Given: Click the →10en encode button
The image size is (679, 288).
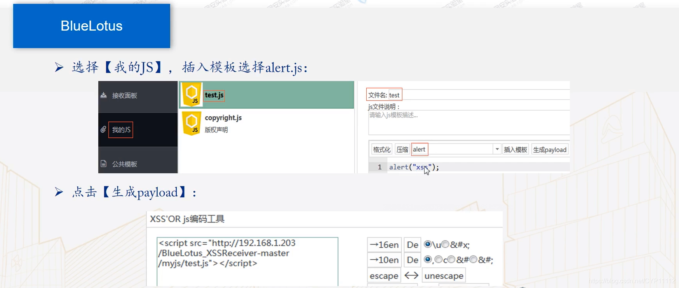Looking at the screenshot, I should tap(384, 260).
